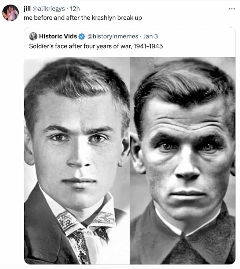240x269 pixels.
Task: Click the embroidered collar in left photo
Action: tap(86, 222)
